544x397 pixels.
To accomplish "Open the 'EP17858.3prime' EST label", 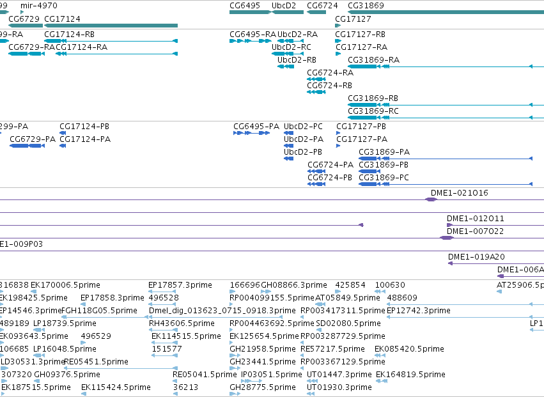I will pos(112,298).
